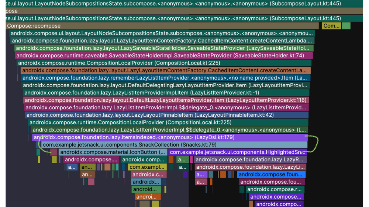Click LazyLayoutPinnableItem (LazyLayoutPinnableItem.kt:42) slice
Image resolution: width=369 pixels, height=207 pixels.
pyautogui.click(x=167, y=115)
